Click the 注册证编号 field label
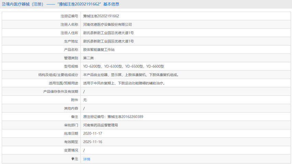292x164 pixels. click(x=69, y=16)
